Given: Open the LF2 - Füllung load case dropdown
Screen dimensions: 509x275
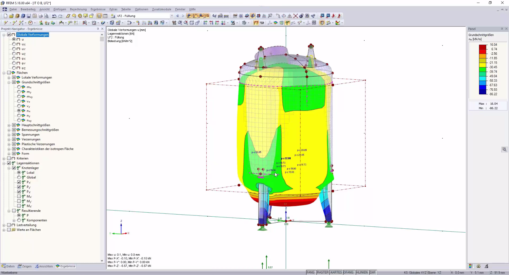Looking at the screenshot, I should click(x=172, y=16).
